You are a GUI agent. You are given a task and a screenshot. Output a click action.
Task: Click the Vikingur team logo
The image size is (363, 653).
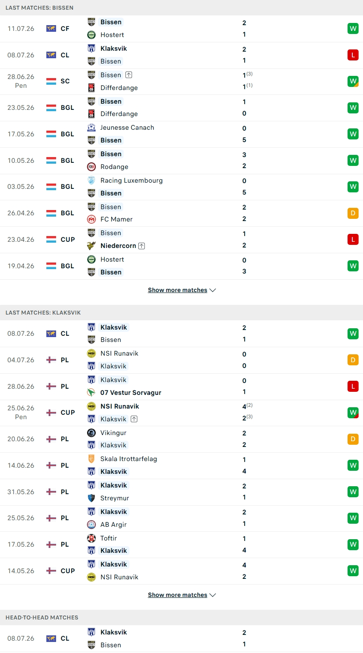[91, 433]
